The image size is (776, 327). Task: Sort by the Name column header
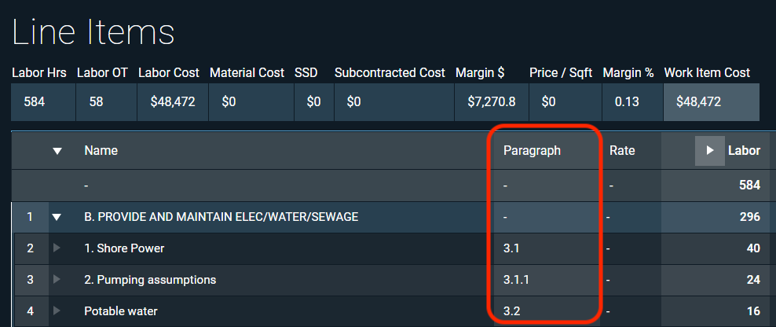click(x=101, y=151)
